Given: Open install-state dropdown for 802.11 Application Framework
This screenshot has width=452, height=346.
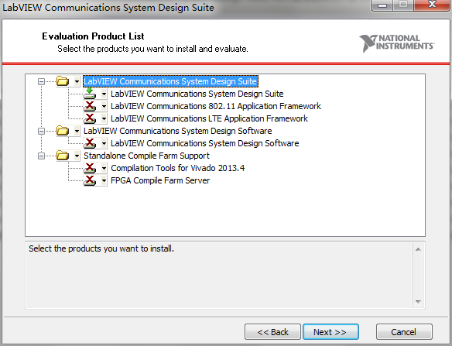Looking at the screenshot, I should coord(104,106).
